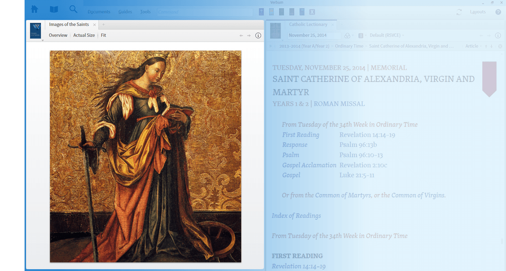Follow the Response link
This screenshot has height=271, width=506.
[x=294, y=145]
